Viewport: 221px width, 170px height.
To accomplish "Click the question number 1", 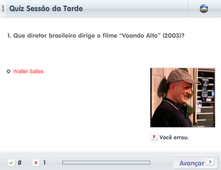I will click(9, 35).
